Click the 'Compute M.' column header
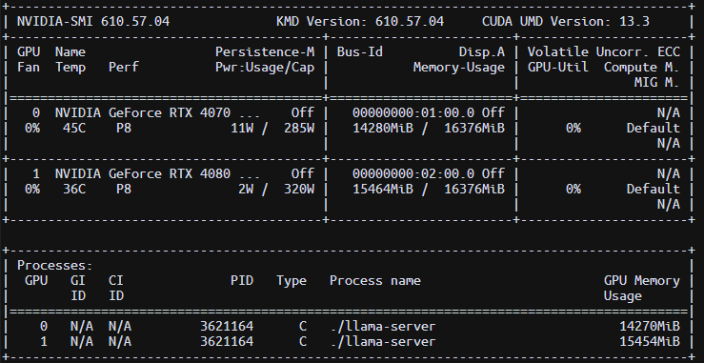This screenshot has height=363, width=704. pos(641,68)
